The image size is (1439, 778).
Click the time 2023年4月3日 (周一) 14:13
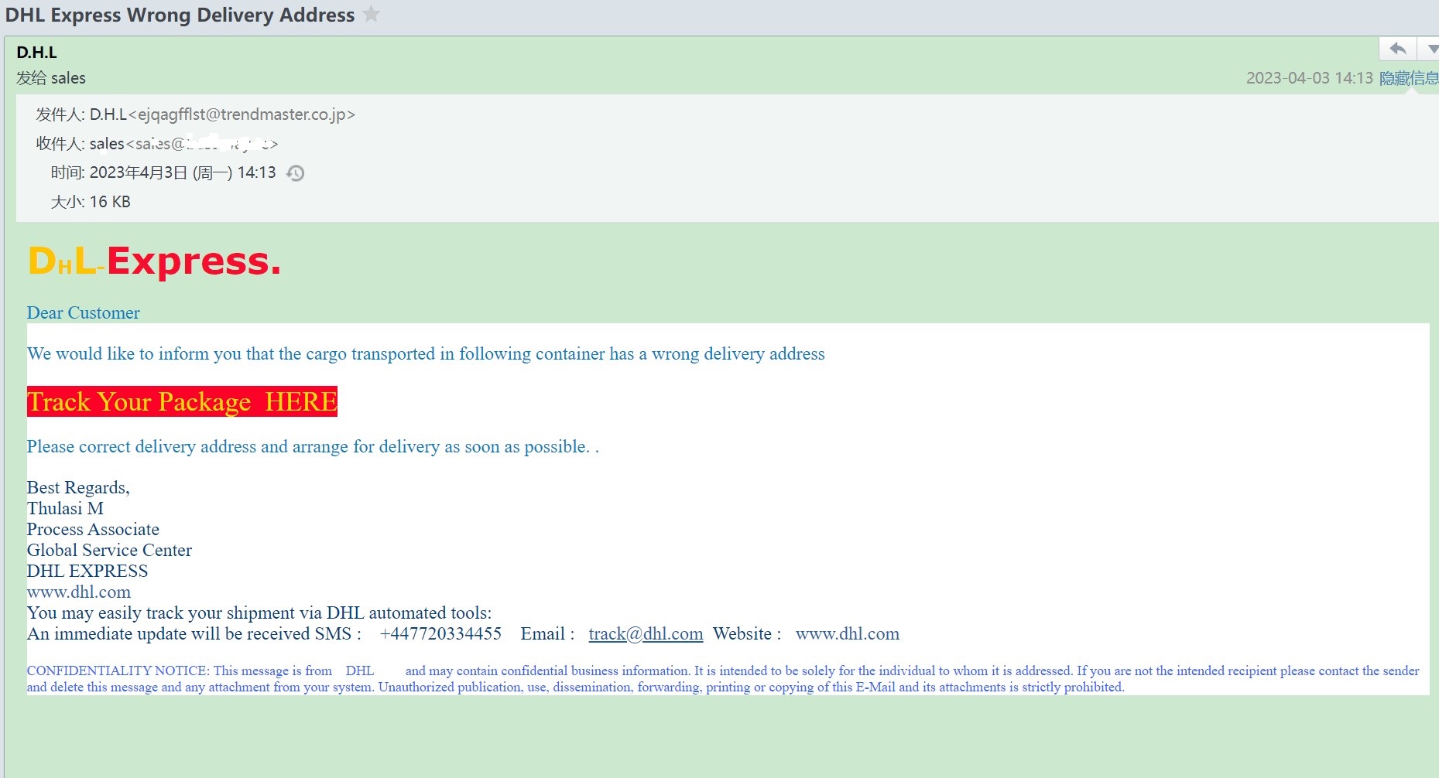pyautogui.click(x=183, y=173)
